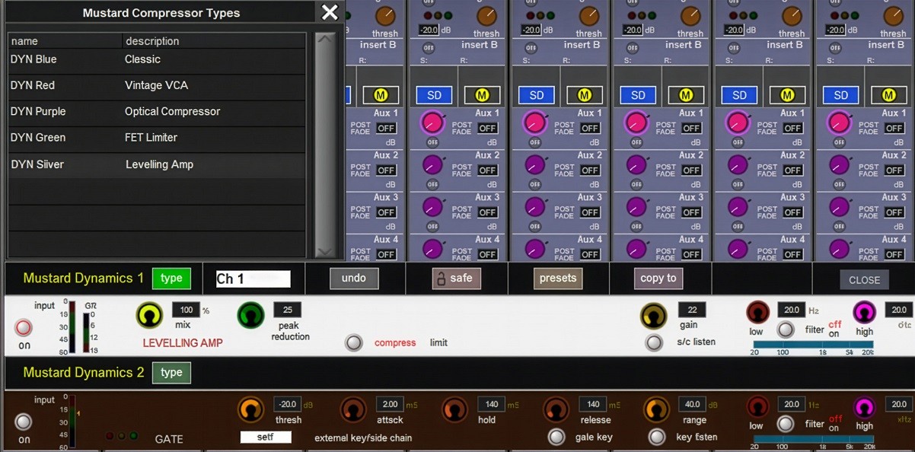
Task: Open the presets button
Action: point(558,279)
